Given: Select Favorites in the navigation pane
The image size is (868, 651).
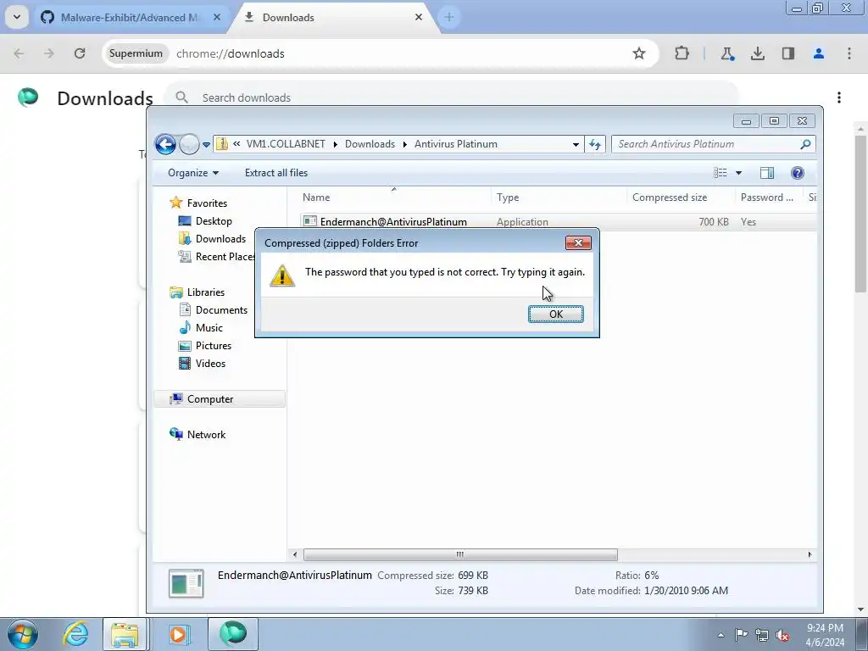Looking at the screenshot, I should [x=207, y=203].
